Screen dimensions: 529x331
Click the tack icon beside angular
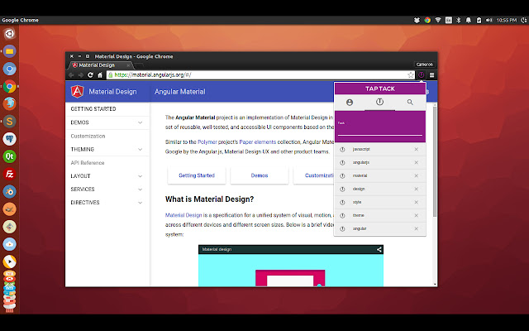pyautogui.click(x=342, y=228)
